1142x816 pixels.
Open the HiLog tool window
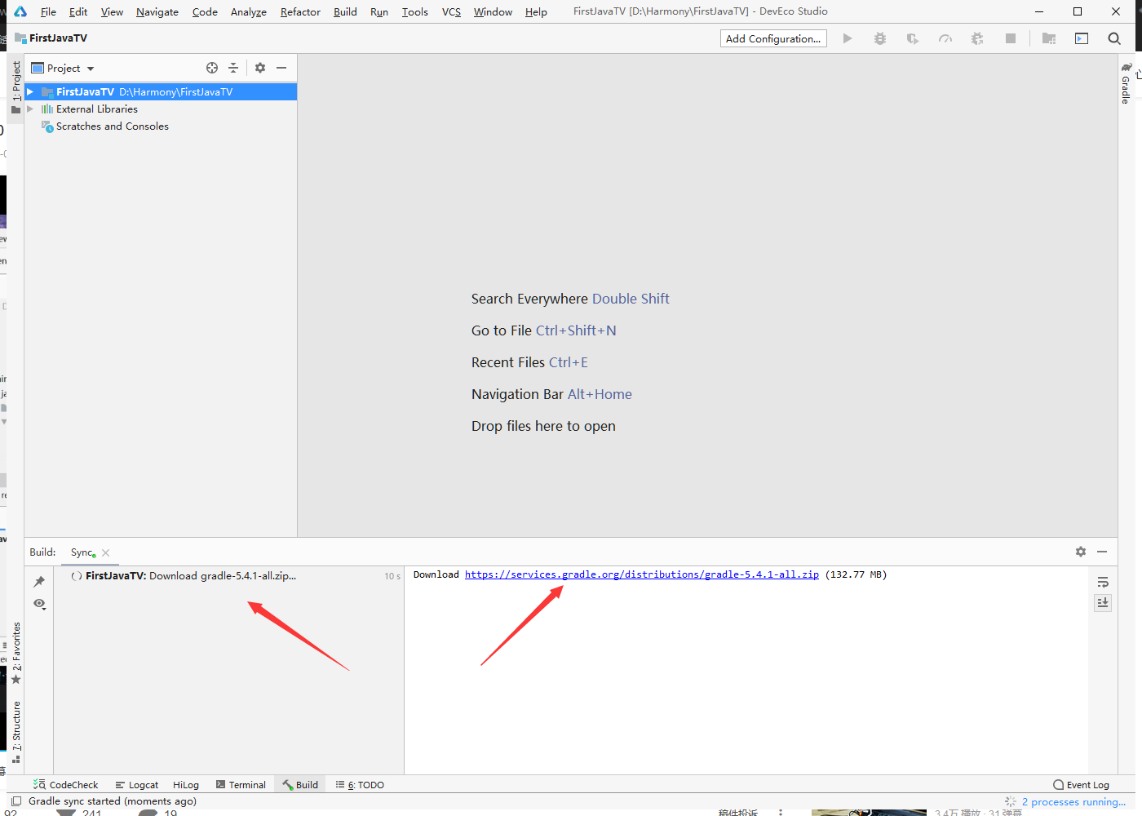pyautogui.click(x=186, y=784)
